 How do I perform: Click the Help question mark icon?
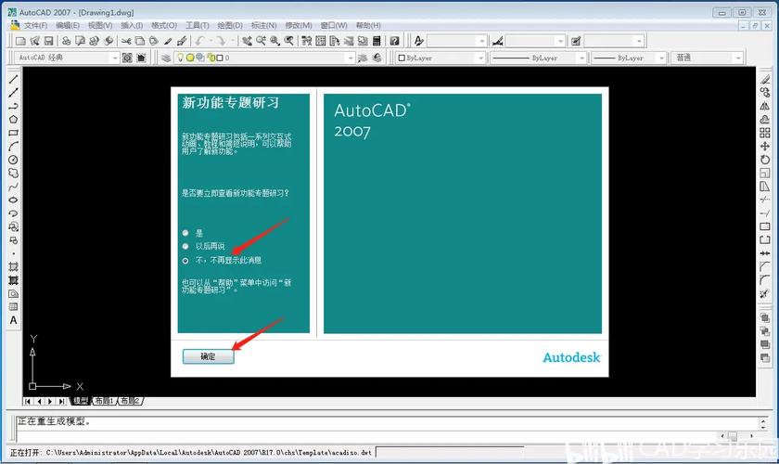click(x=394, y=41)
